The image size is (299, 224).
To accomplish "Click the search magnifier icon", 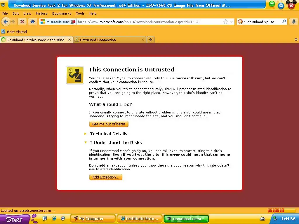I will click(x=284, y=22).
